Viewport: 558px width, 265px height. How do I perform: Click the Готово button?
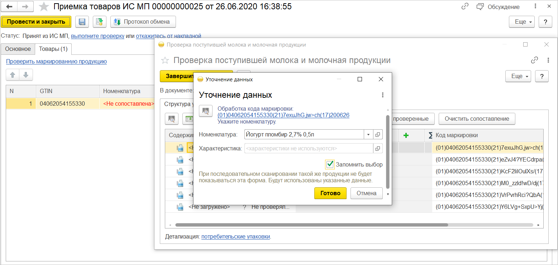tap(330, 193)
